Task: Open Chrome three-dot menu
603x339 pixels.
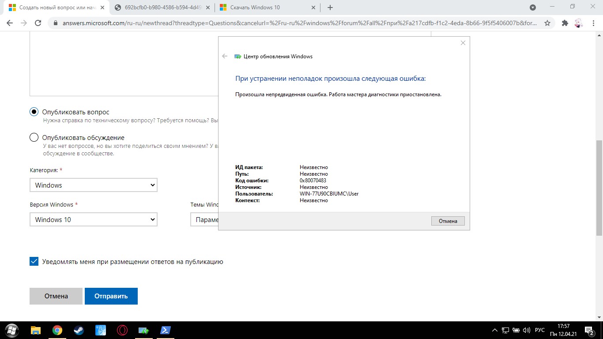Action: (x=592, y=23)
